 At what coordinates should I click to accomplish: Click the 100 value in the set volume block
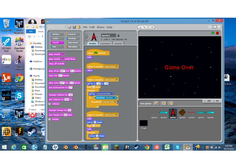(67, 99)
